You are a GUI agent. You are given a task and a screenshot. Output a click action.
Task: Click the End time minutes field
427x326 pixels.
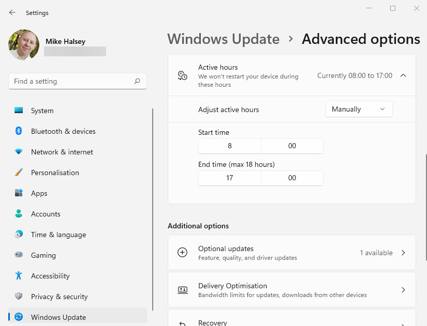click(x=292, y=178)
